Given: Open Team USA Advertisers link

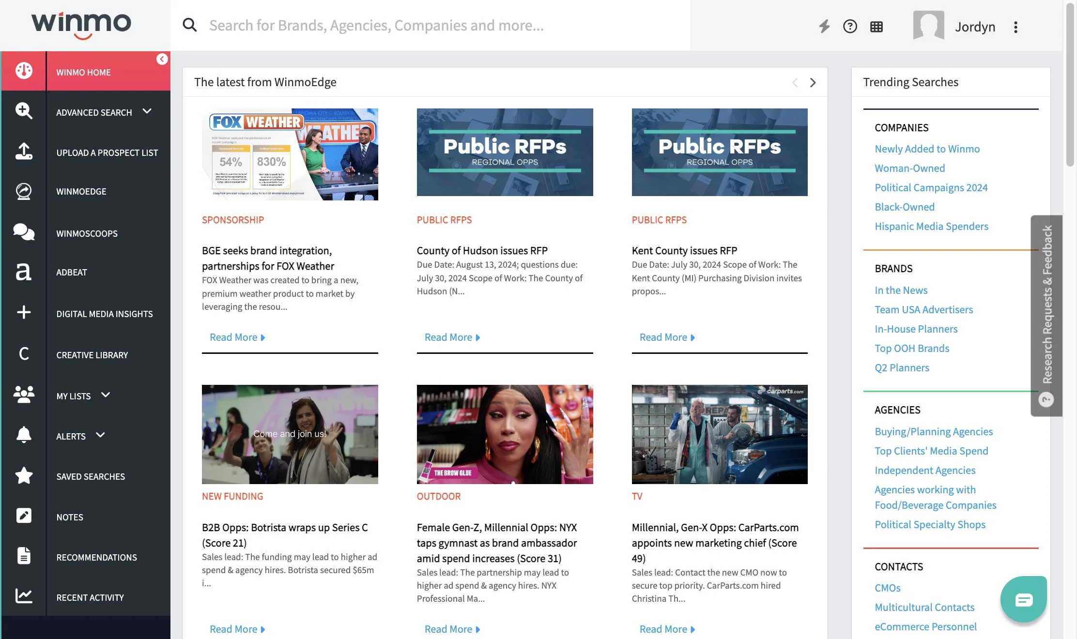Looking at the screenshot, I should 923,310.
